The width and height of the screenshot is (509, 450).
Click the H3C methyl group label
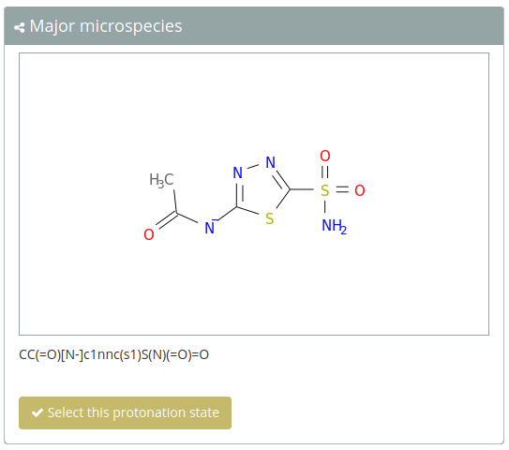[161, 180]
